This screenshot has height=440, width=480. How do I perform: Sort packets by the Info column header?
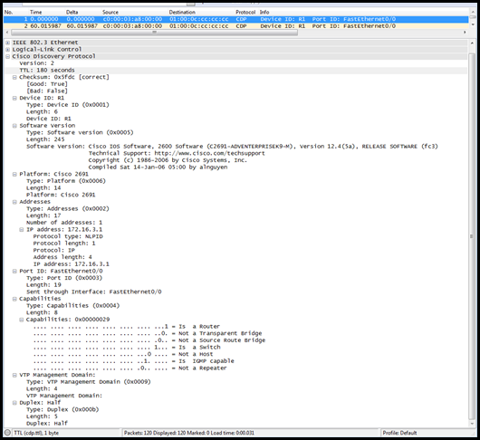pos(264,13)
